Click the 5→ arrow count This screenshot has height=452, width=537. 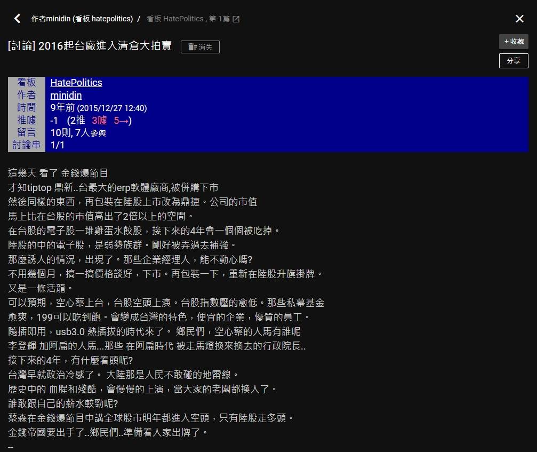[x=121, y=120]
